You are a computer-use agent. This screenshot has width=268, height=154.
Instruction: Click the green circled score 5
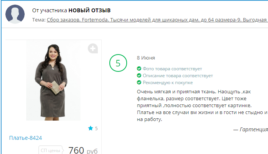tap(118, 63)
